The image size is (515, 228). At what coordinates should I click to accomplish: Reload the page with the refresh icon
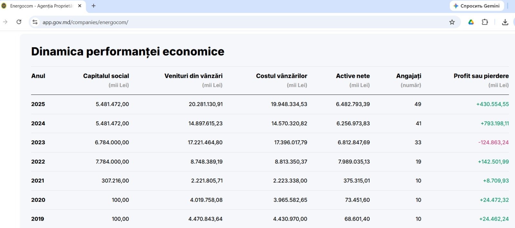pos(19,22)
